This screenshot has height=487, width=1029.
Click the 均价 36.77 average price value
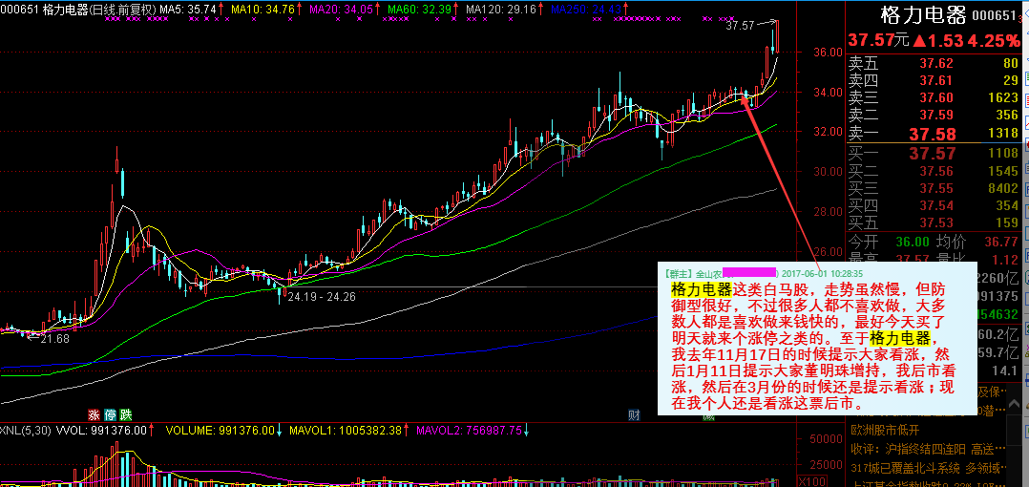pyautogui.click(x=1000, y=243)
